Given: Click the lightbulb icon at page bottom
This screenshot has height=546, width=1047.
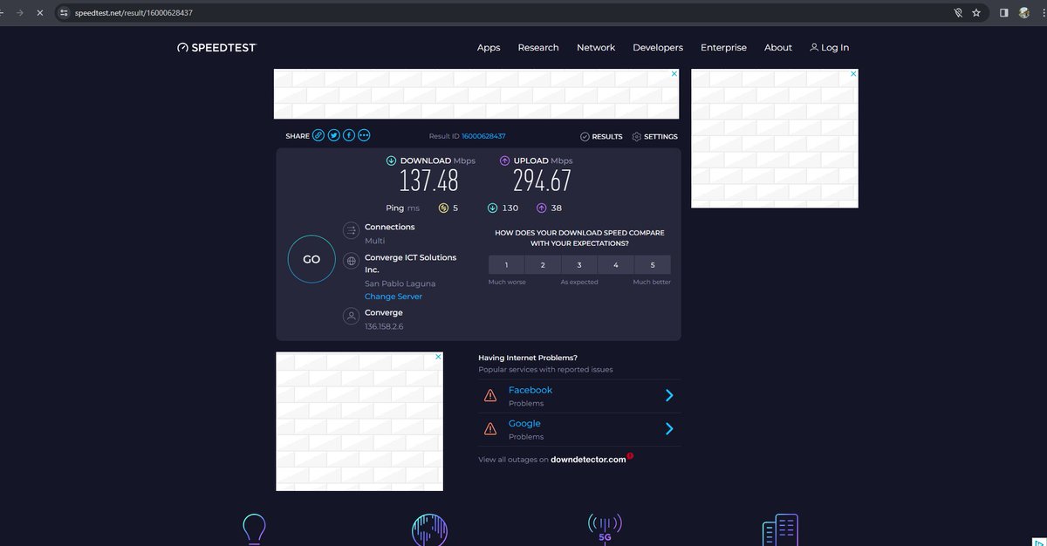Looking at the screenshot, I should click(x=254, y=529).
